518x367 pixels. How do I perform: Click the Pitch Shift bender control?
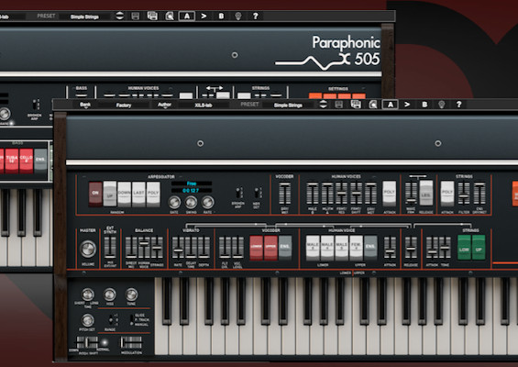[87, 342]
